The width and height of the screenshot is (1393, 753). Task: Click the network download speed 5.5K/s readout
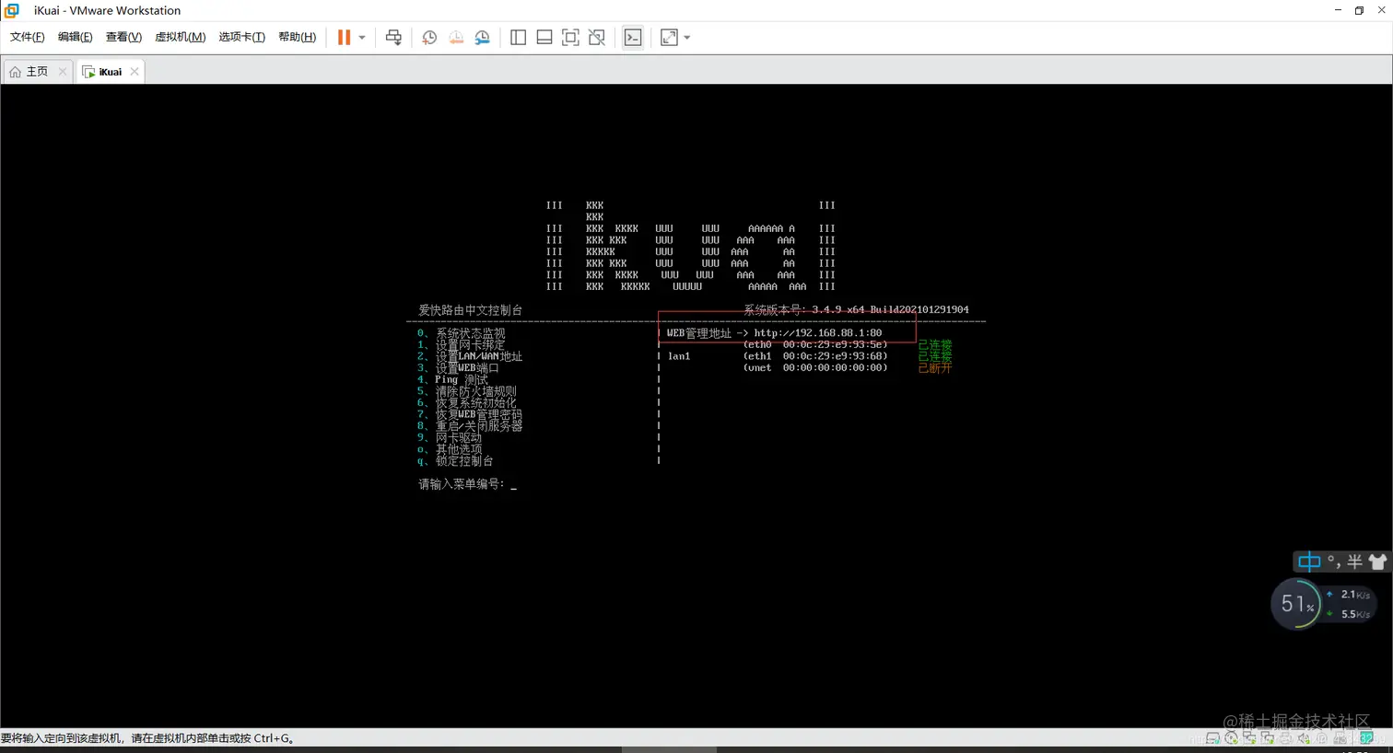(x=1349, y=614)
